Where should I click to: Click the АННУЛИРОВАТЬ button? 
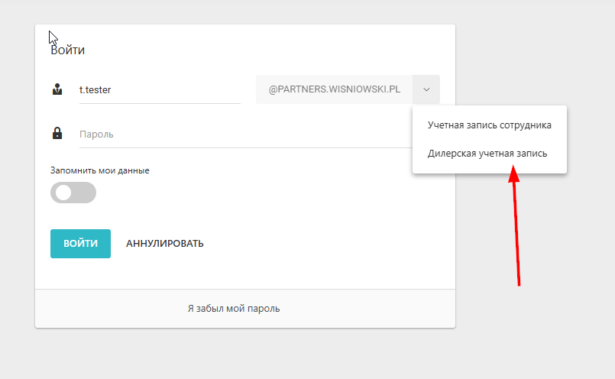coord(165,244)
